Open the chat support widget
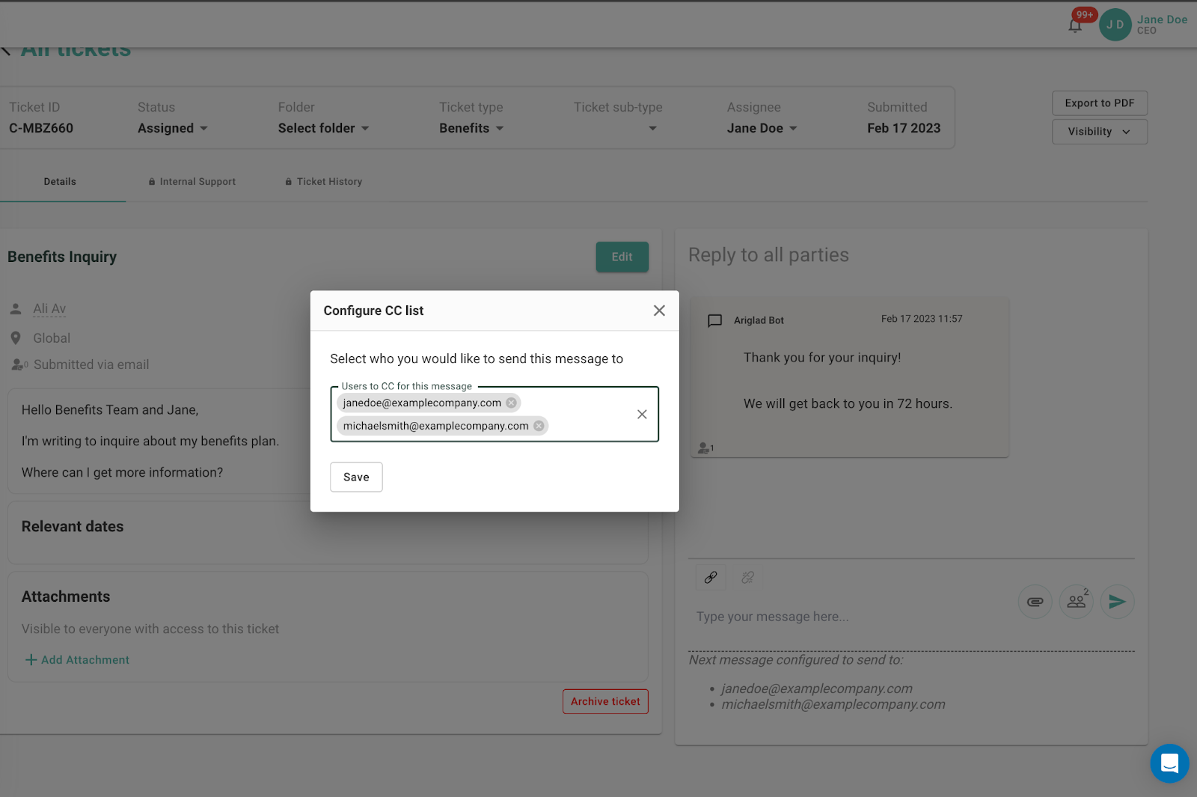1197x797 pixels. coord(1169,763)
